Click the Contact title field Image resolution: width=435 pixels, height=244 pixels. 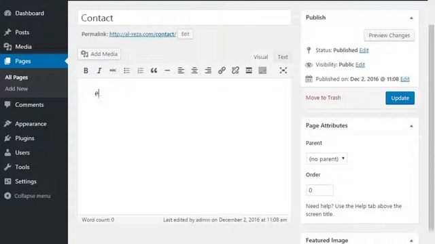(x=185, y=18)
